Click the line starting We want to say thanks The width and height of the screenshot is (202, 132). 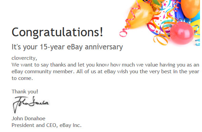(106, 65)
